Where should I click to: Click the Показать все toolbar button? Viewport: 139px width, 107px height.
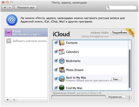click(x=26, y=8)
